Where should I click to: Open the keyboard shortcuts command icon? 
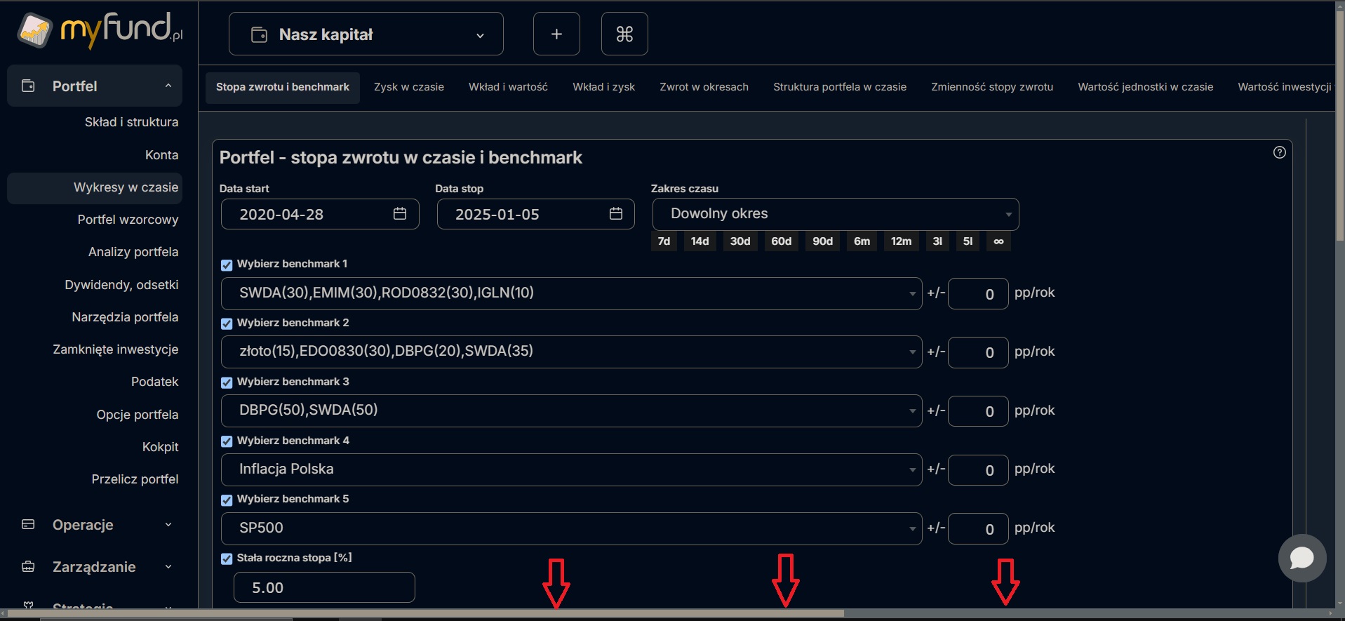tap(624, 34)
